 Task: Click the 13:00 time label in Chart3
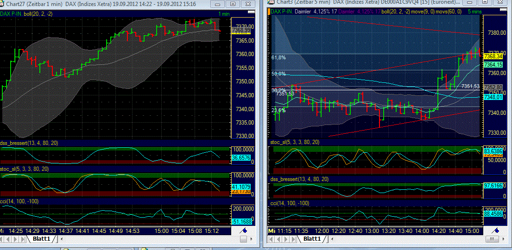click(372, 231)
